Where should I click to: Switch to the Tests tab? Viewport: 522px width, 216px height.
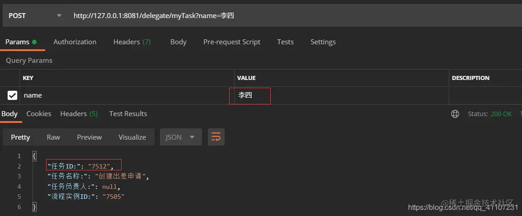pos(285,42)
